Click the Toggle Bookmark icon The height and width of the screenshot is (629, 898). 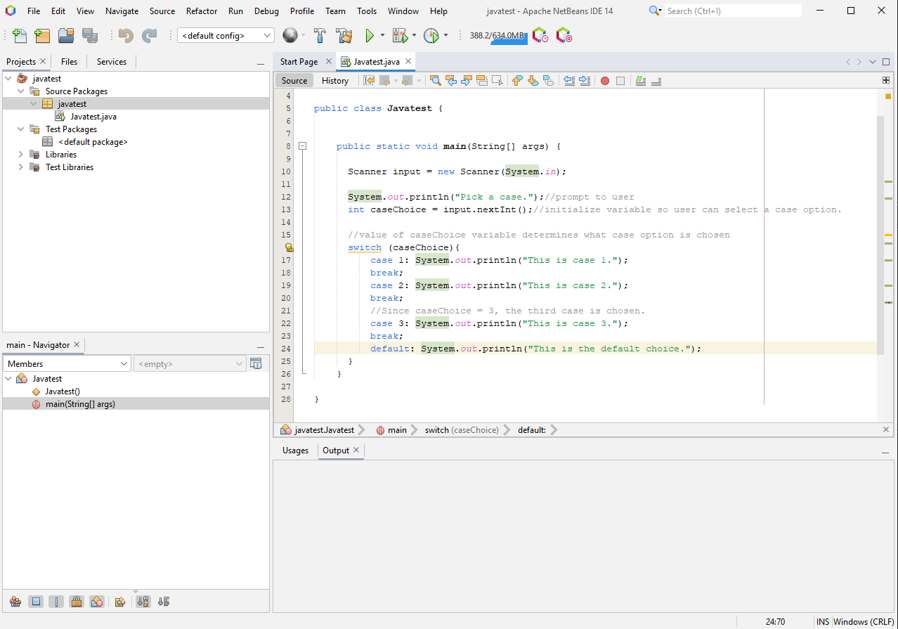tap(549, 81)
